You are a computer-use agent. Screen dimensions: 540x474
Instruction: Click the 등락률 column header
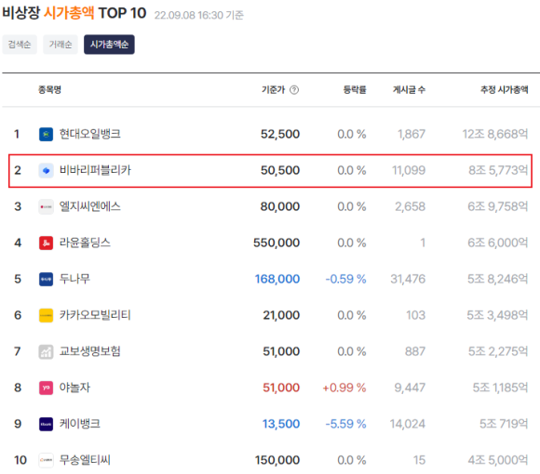coord(355,90)
